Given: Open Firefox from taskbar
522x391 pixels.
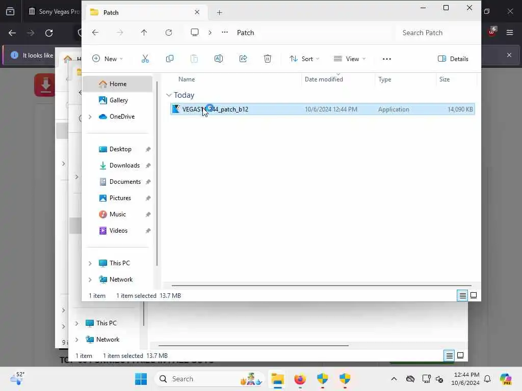Looking at the screenshot, I should tap(300, 379).
